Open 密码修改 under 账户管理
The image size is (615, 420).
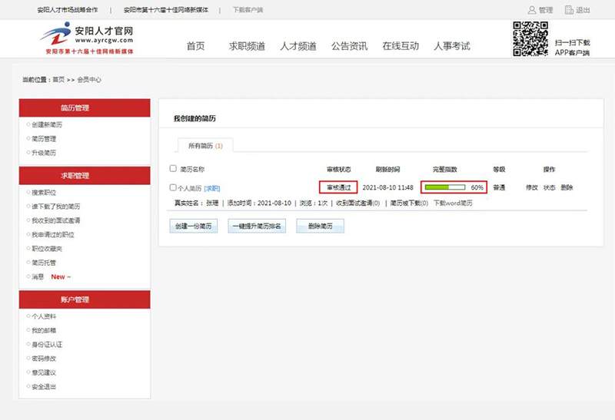point(44,359)
